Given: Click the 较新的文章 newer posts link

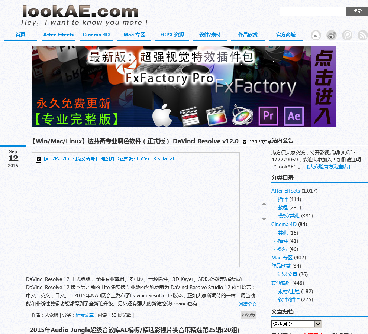Looking at the screenshot, I should click(x=261, y=141).
